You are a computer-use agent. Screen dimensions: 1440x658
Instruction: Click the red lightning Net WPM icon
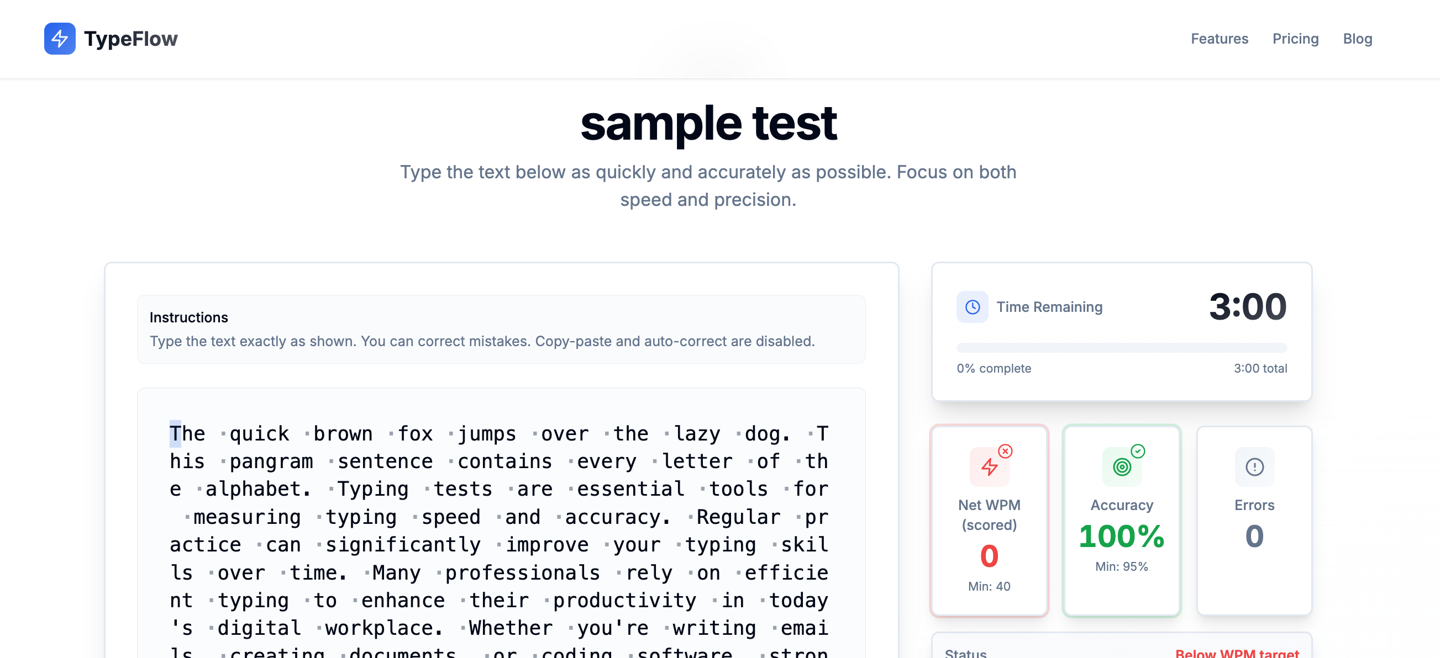click(989, 467)
